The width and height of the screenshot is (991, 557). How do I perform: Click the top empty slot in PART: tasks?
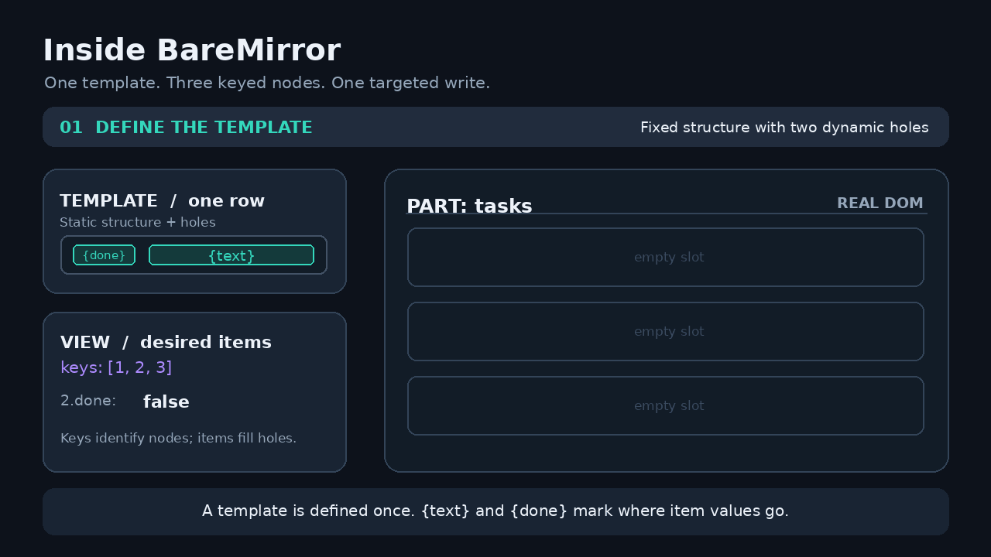[666, 258]
